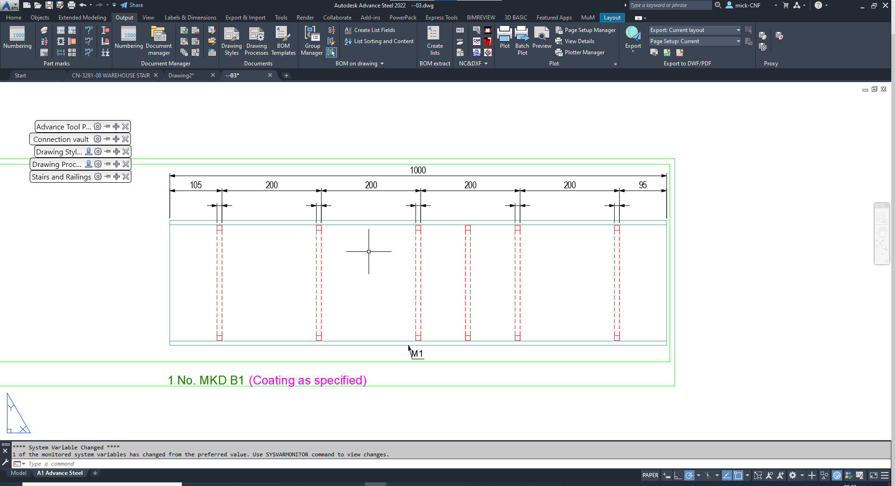Start a Batch Plot
895x486 pixels.
pyautogui.click(x=522, y=41)
